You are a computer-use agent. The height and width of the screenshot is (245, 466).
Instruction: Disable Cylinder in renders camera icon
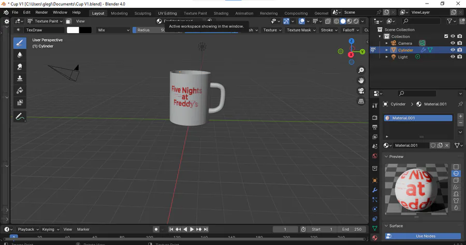coord(460,50)
